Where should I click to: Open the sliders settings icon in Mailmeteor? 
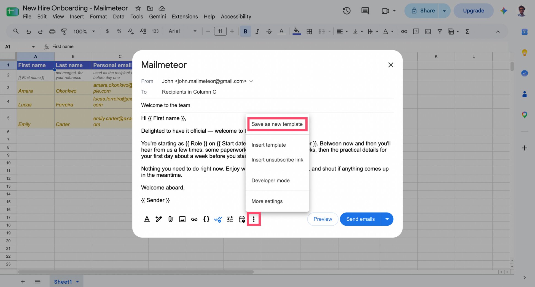click(x=230, y=219)
